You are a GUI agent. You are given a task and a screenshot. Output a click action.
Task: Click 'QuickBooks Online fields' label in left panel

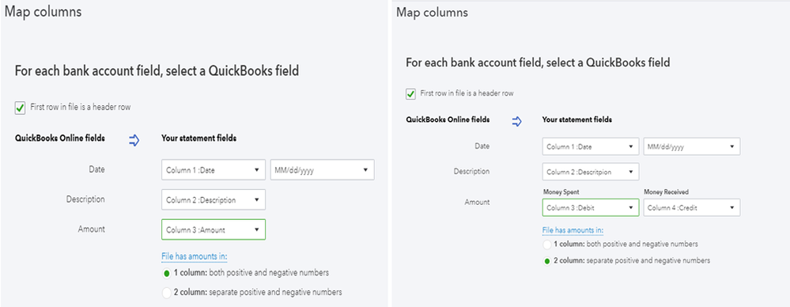coord(60,138)
